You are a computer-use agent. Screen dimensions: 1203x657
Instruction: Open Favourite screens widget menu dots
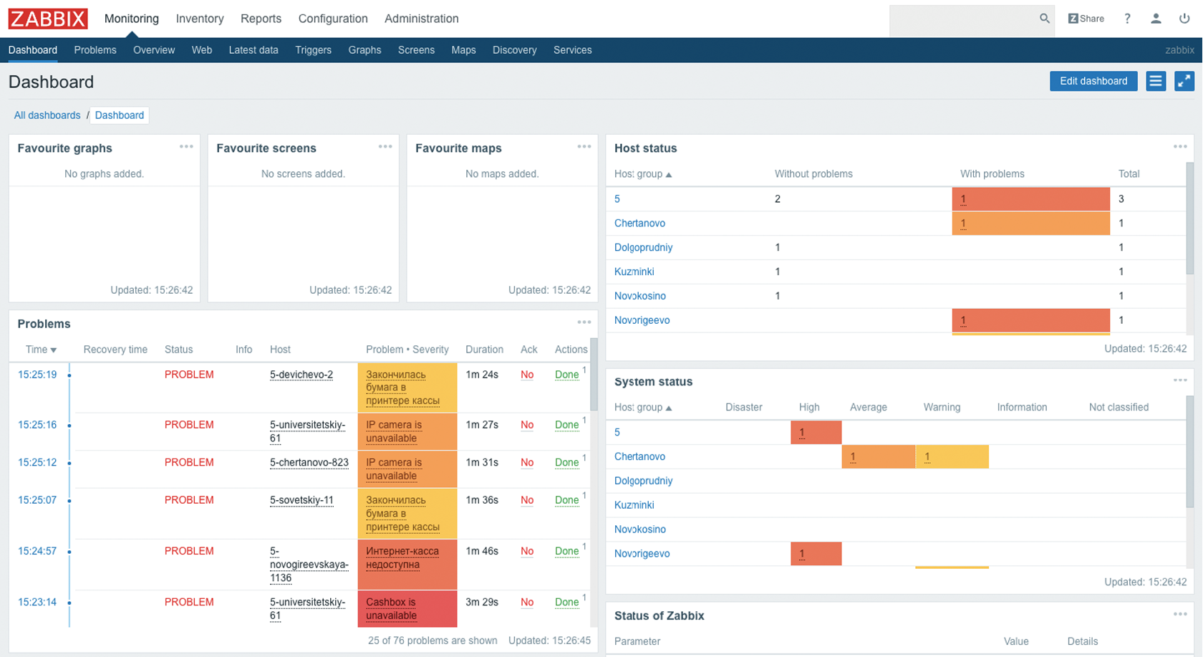coord(385,147)
